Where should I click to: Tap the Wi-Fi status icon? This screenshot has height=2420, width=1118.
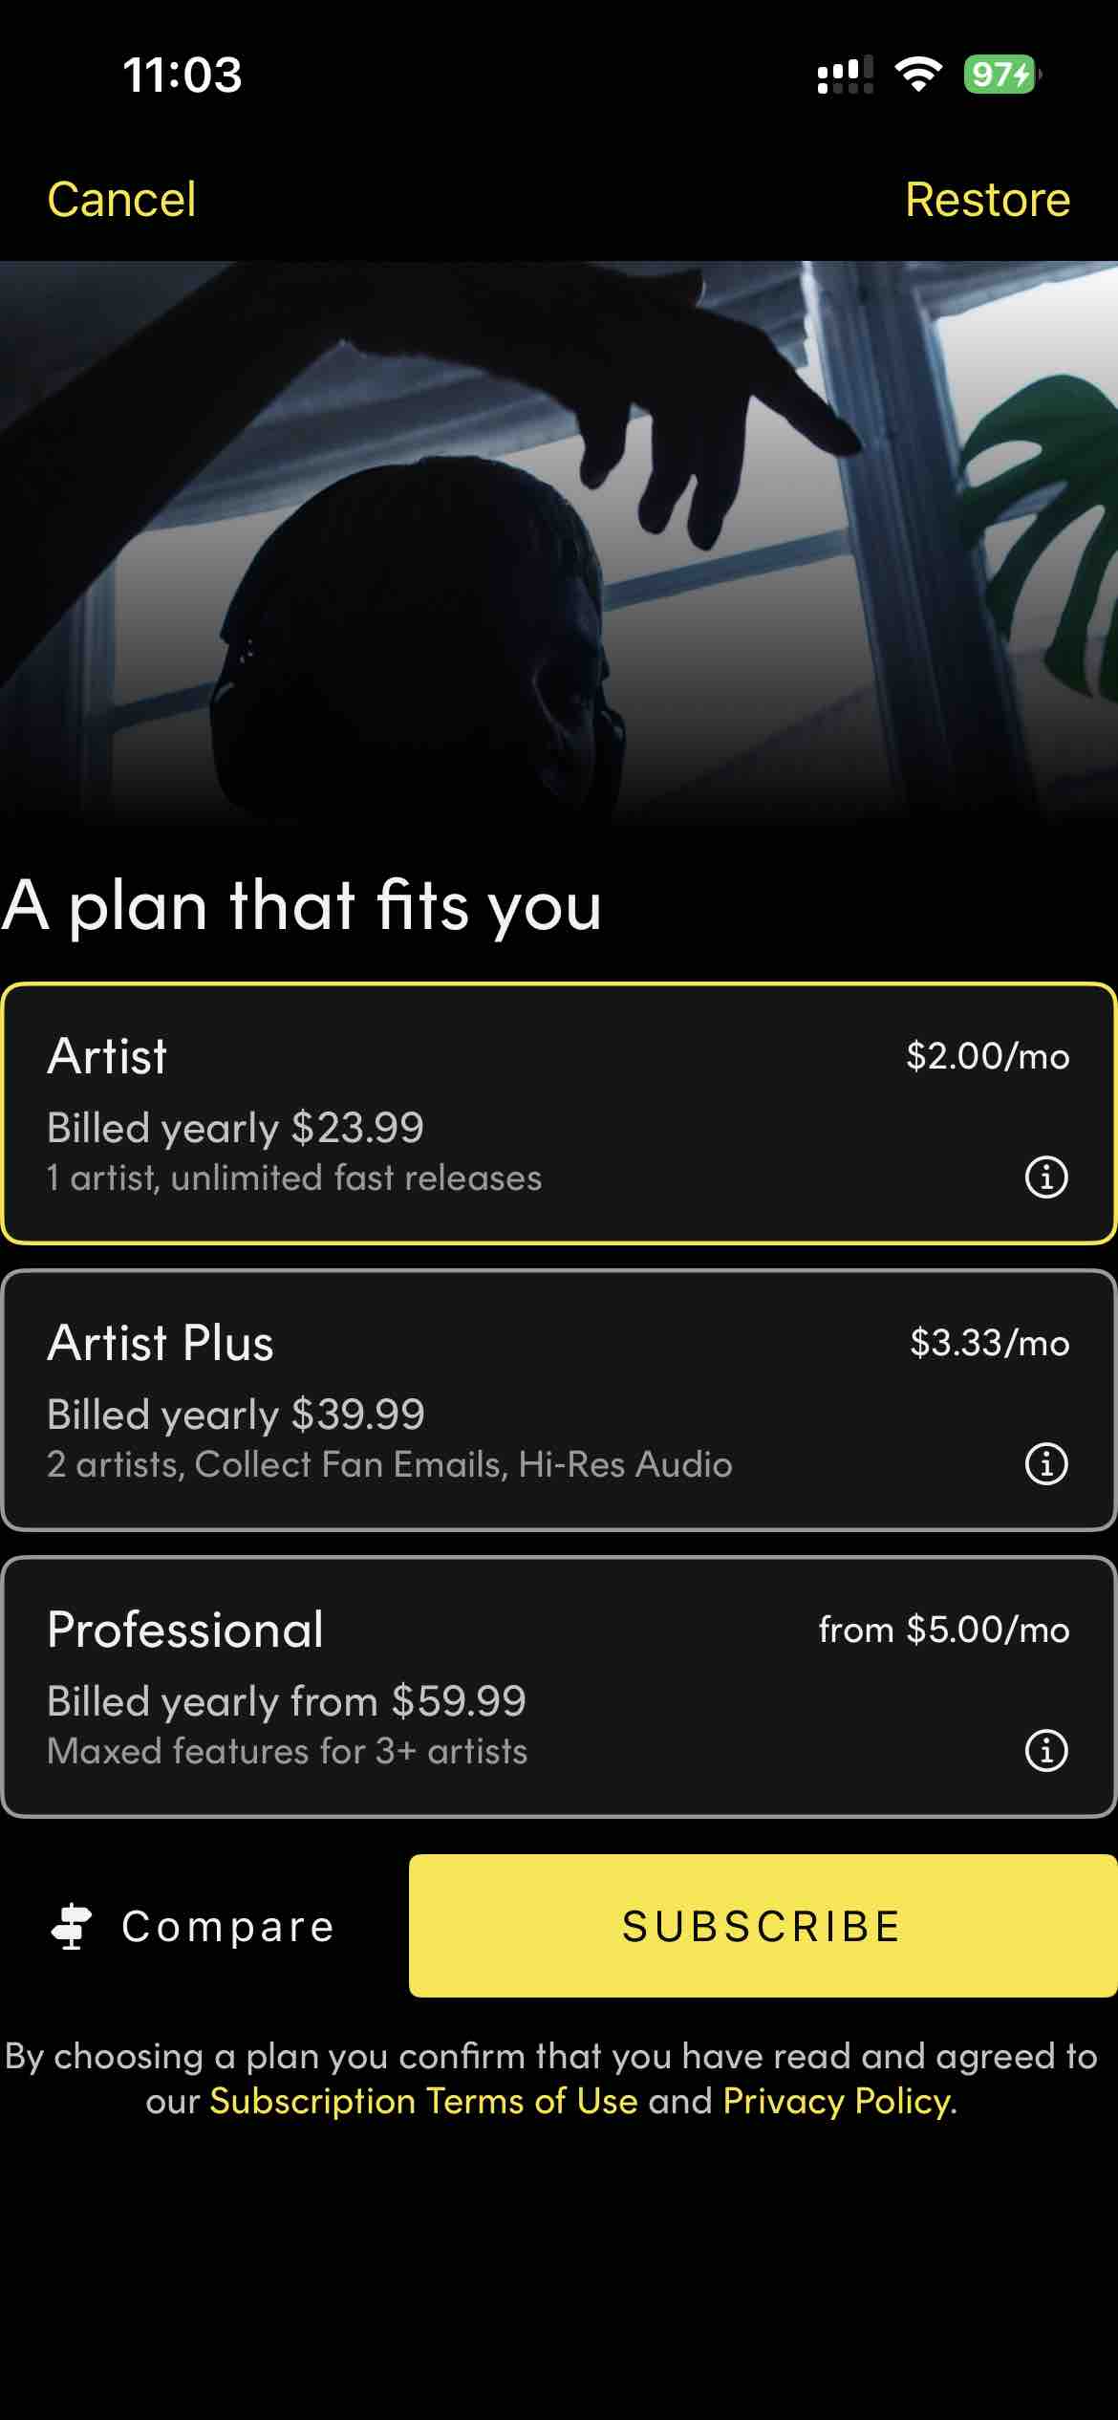click(x=918, y=74)
